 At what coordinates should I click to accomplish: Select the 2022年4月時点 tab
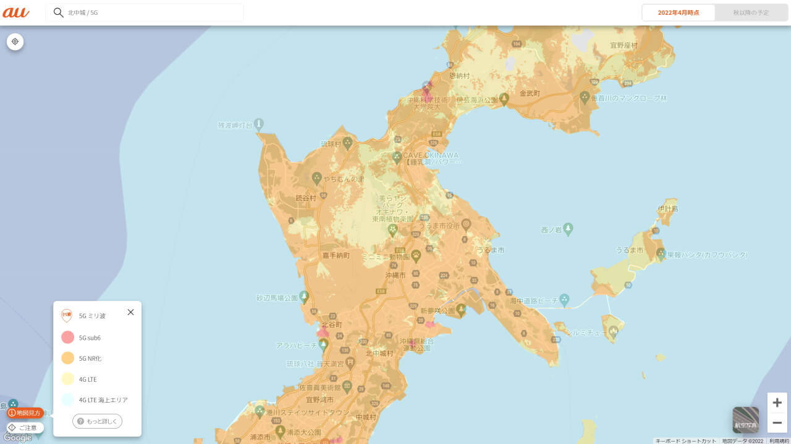click(678, 12)
